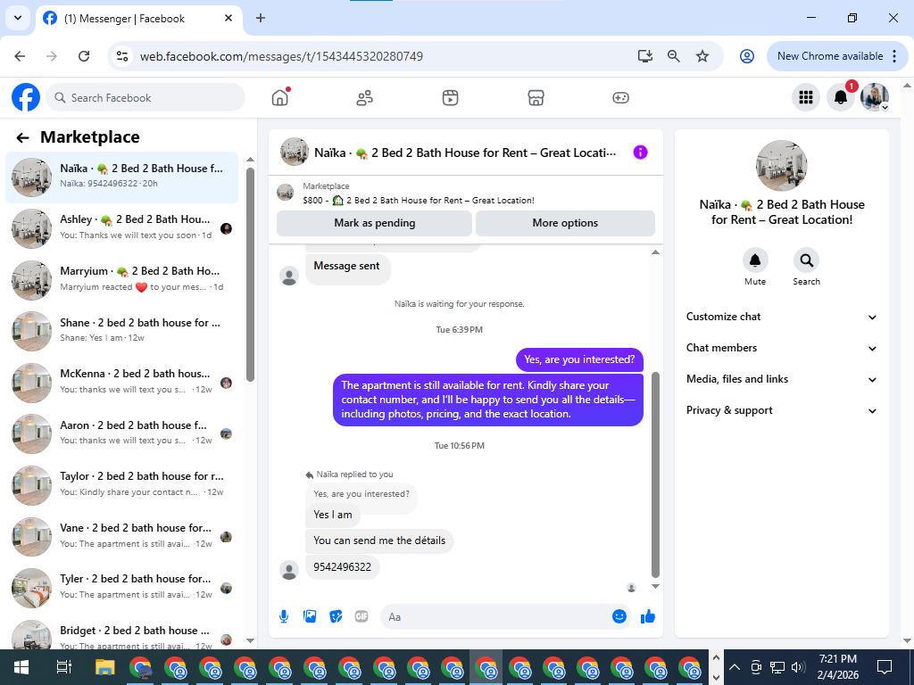Open the Friends icon in top navigation
The width and height of the screenshot is (914, 685).
click(365, 98)
